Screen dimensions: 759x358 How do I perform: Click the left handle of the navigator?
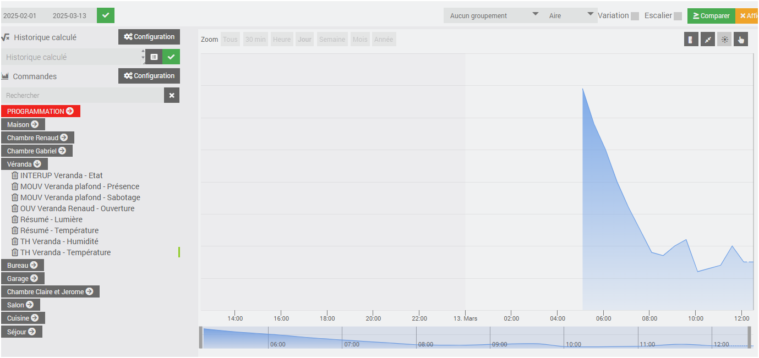(x=201, y=337)
